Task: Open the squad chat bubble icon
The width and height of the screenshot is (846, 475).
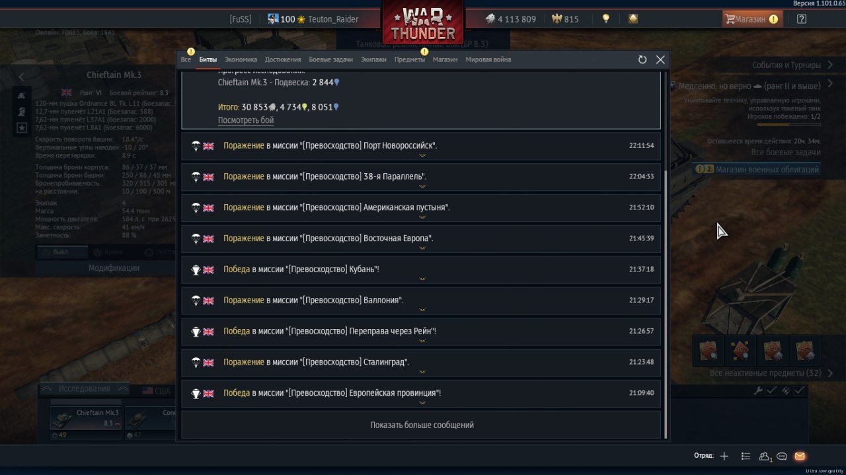Action: click(782, 456)
